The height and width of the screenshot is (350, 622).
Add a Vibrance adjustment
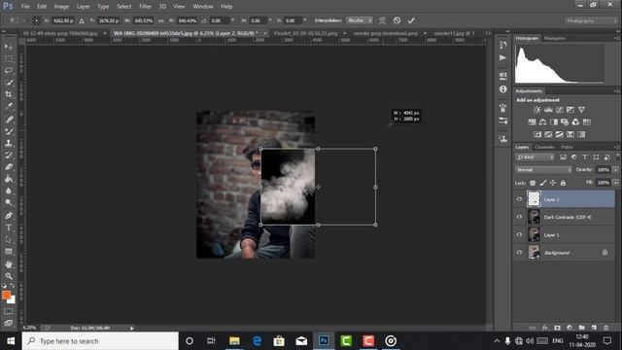(581, 110)
